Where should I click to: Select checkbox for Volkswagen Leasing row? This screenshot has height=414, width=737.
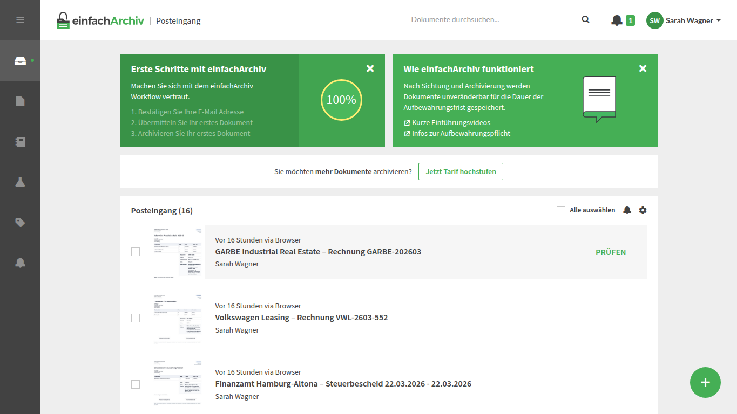point(136,318)
